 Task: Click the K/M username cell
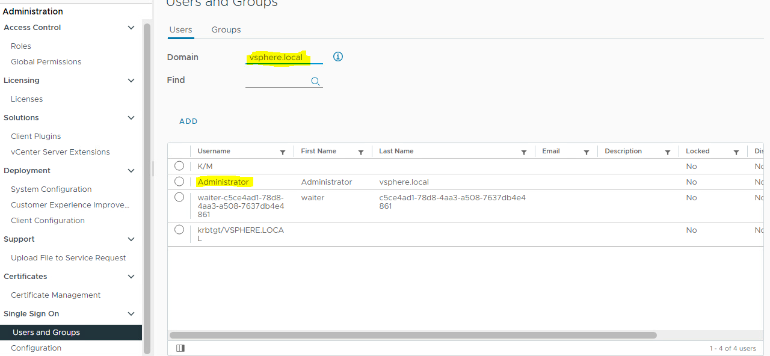click(x=205, y=166)
